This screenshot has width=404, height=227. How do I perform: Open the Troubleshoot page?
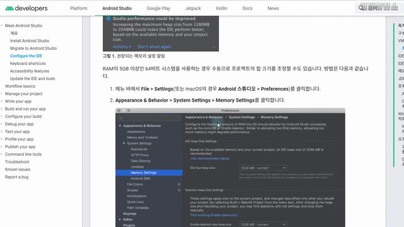click(17, 162)
